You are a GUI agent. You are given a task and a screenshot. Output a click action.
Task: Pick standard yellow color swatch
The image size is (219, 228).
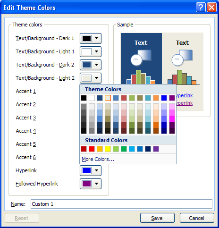[x=108, y=149]
